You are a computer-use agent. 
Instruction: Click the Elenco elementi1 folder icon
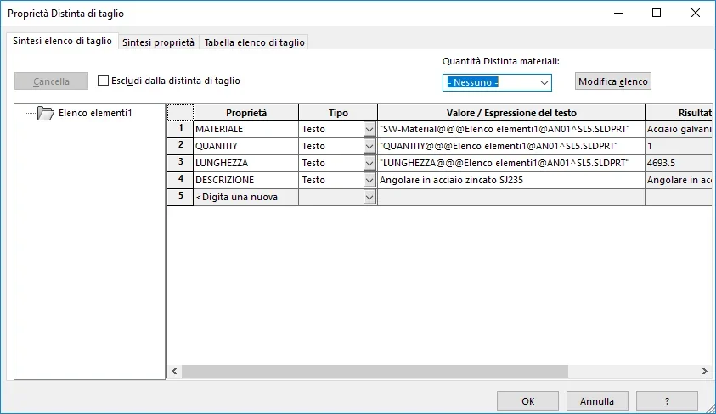pos(45,113)
